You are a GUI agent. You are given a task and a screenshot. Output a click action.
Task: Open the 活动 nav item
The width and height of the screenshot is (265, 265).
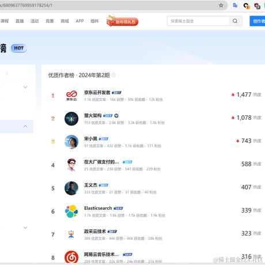coord(35,21)
